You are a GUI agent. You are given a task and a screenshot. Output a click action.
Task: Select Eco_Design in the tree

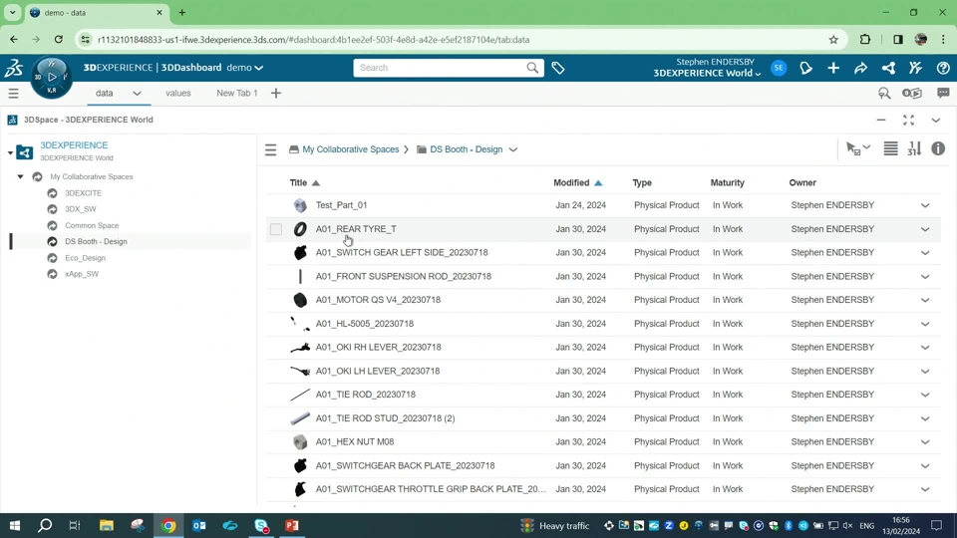click(x=85, y=258)
